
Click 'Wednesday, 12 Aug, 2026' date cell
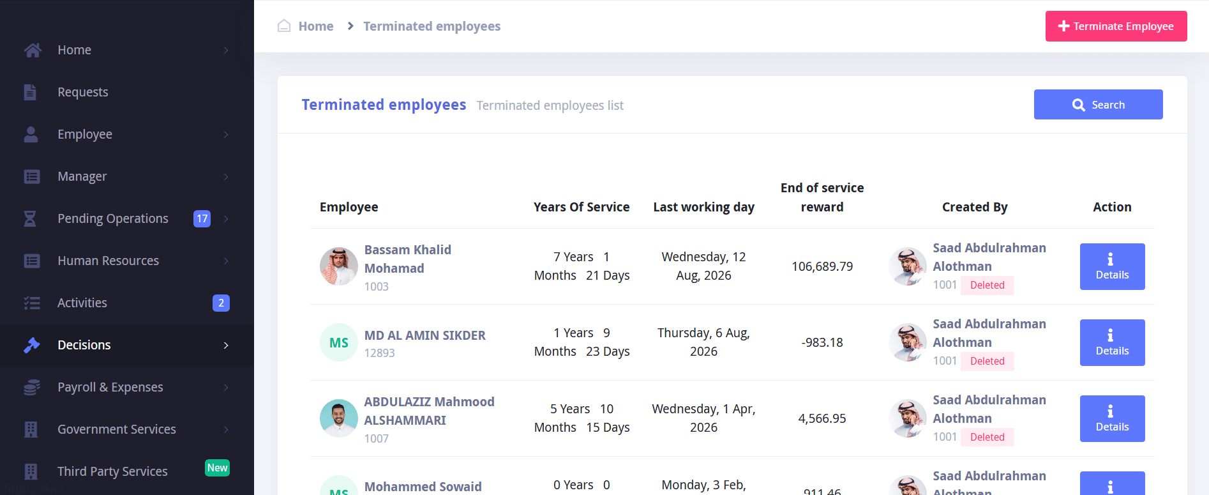pyautogui.click(x=703, y=266)
